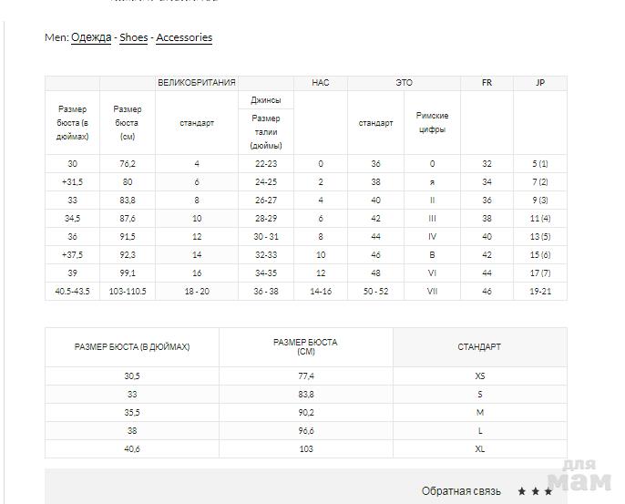The height and width of the screenshot is (504, 625).
Task: Open the Одежда men's category link
Action: pos(91,37)
